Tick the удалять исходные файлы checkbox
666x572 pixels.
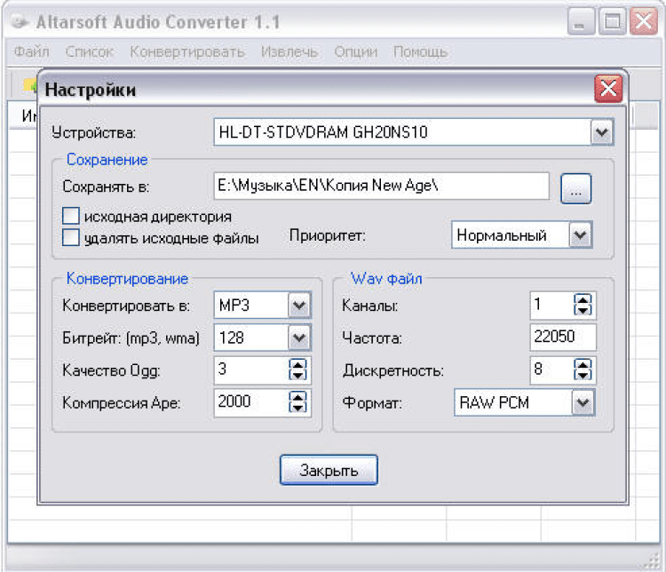[71, 237]
